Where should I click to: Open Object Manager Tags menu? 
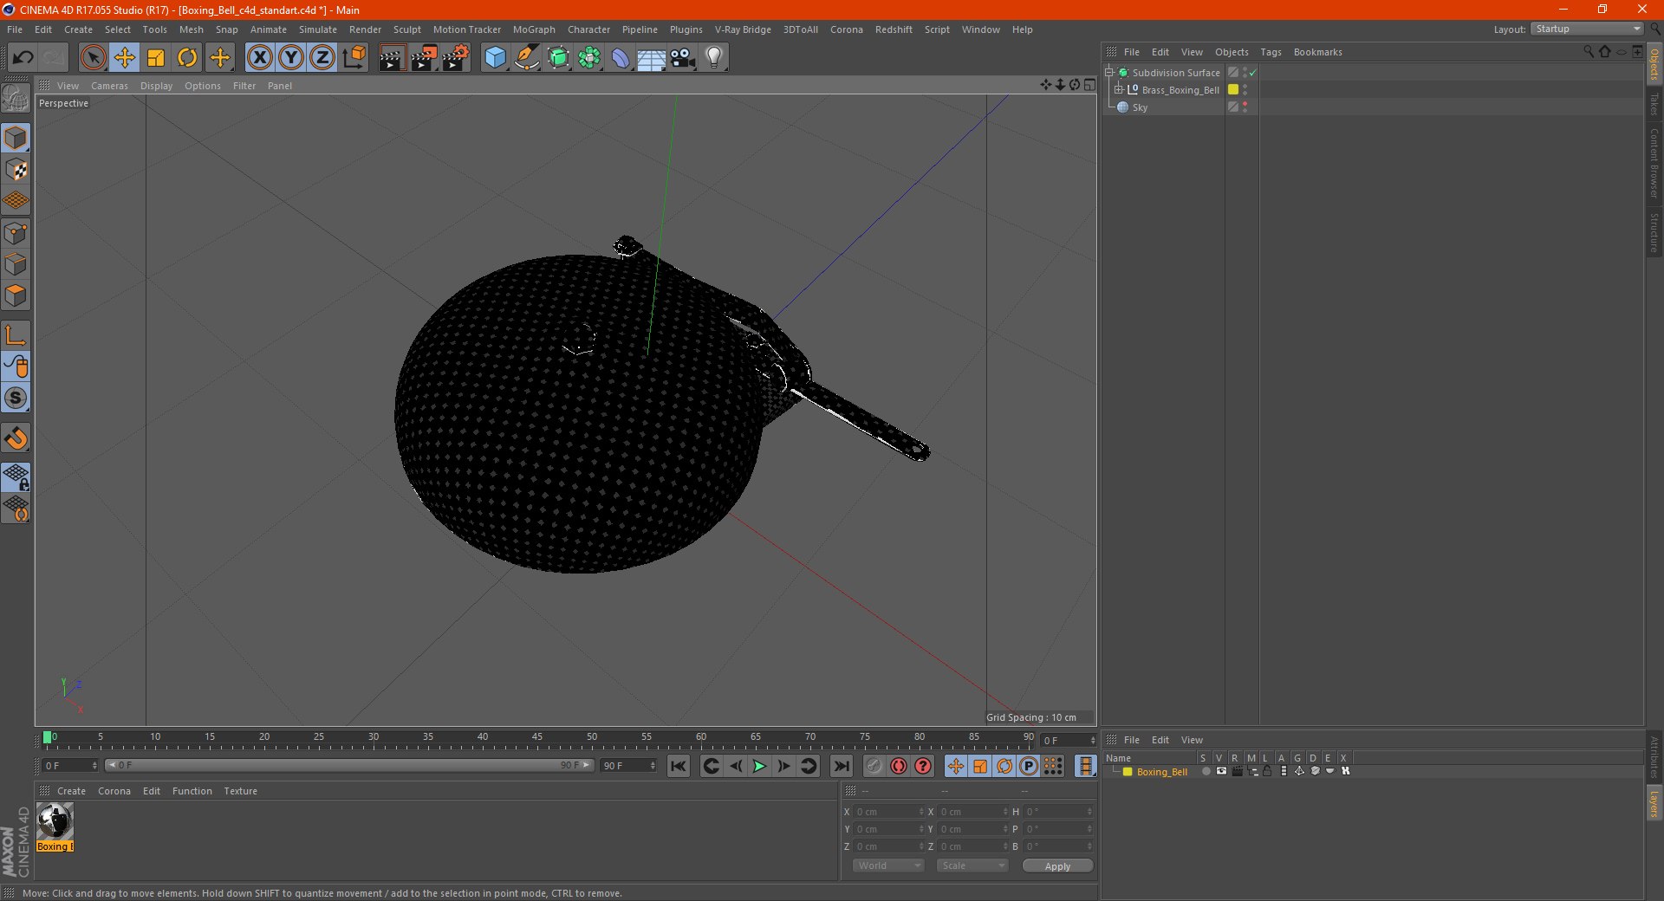point(1271,52)
